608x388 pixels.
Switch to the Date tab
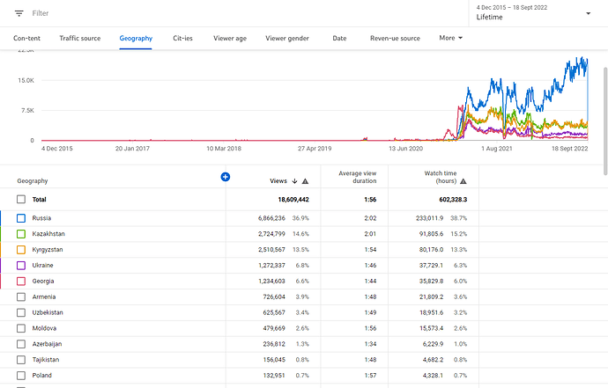tap(339, 39)
